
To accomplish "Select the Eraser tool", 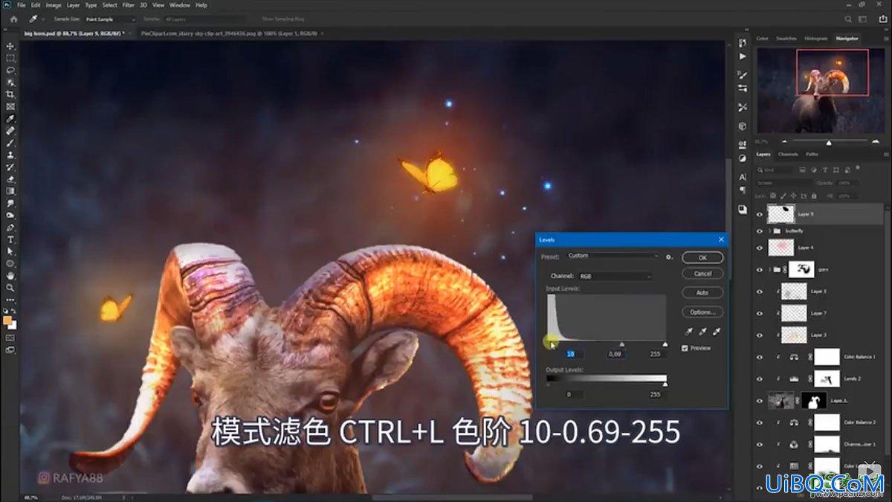I will (x=10, y=179).
